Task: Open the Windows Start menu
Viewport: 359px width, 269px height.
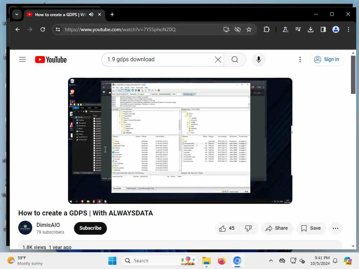Action: tap(112, 261)
